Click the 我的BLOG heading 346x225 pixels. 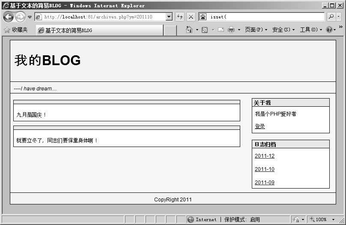(x=48, y=60)
